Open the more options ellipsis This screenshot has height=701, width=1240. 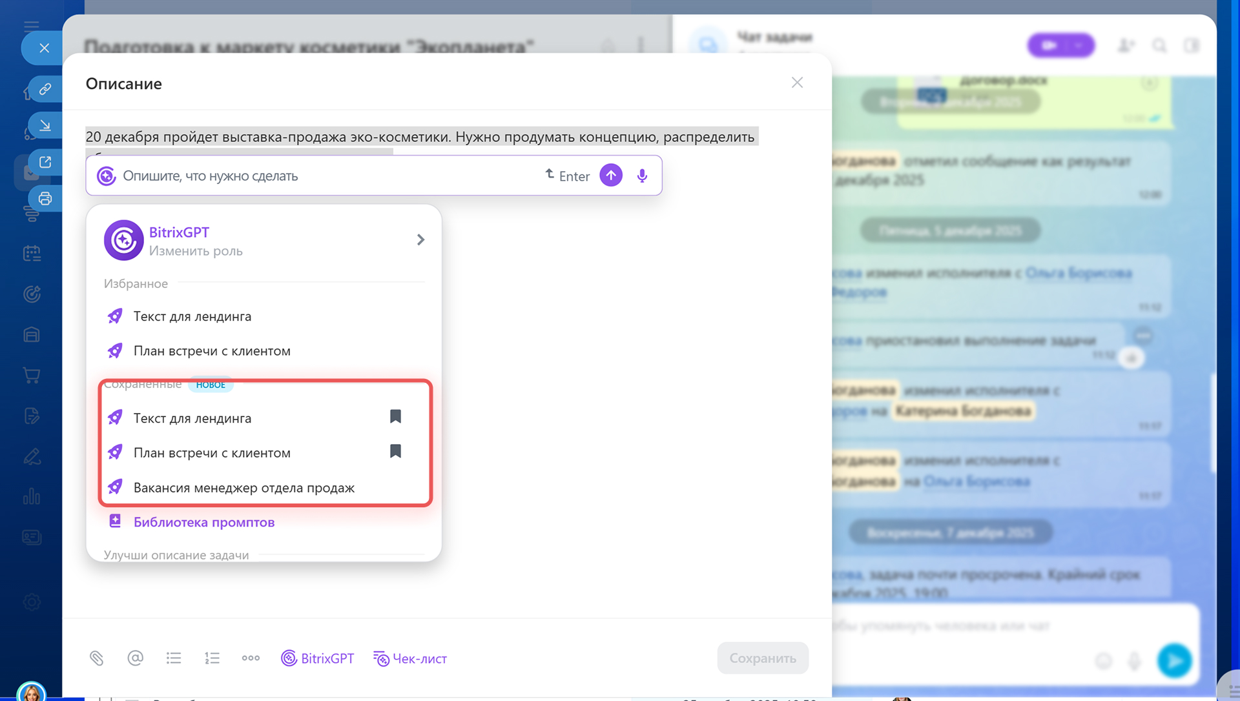tap(251, 658)
